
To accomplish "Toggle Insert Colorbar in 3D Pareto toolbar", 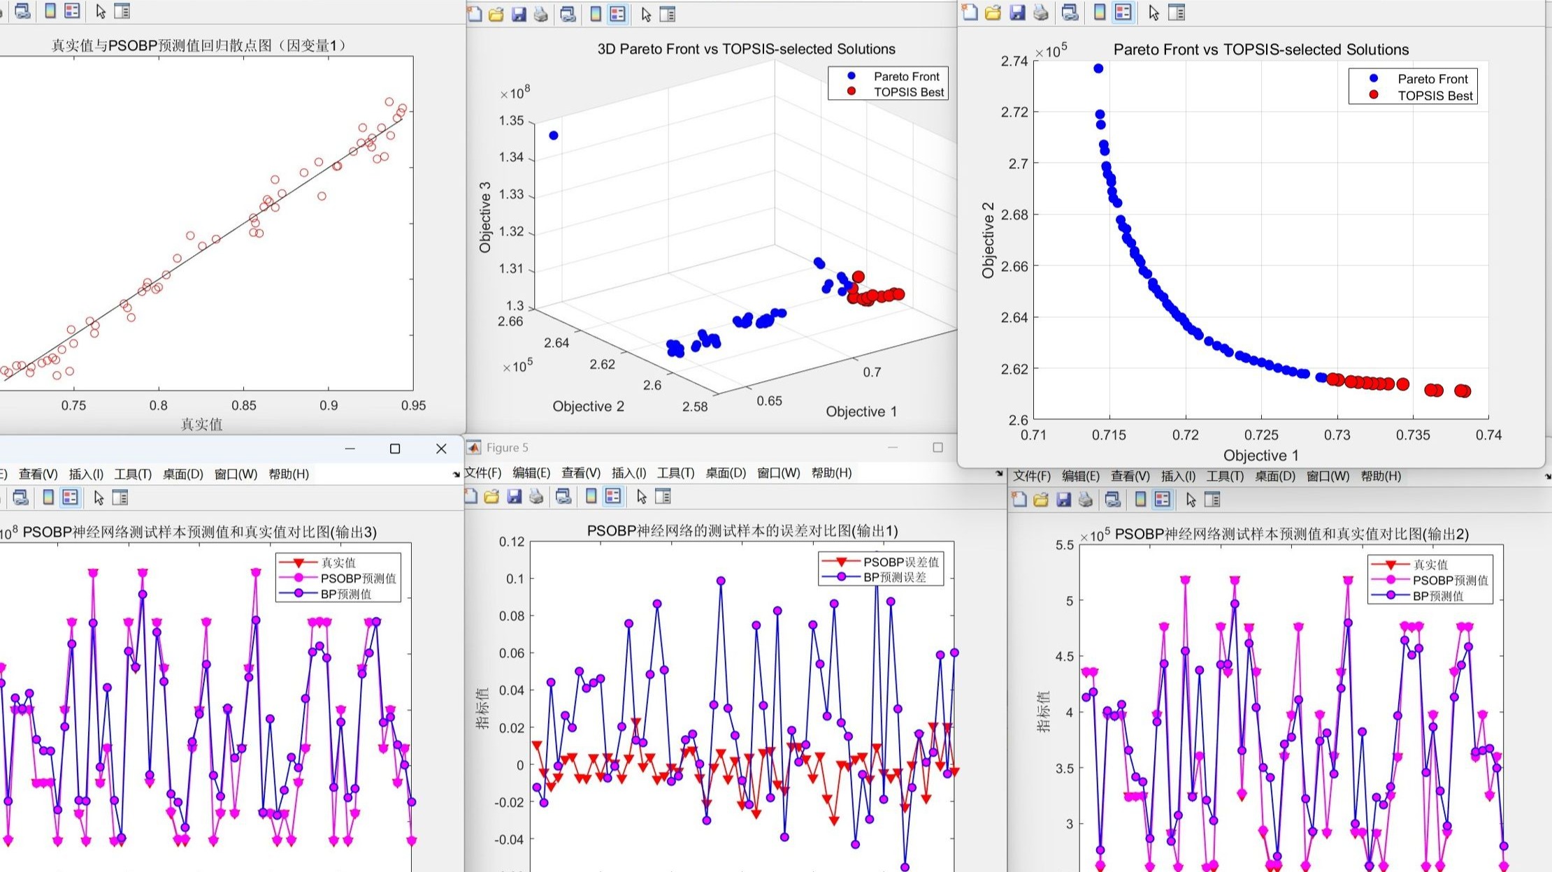I will point(596,14).
